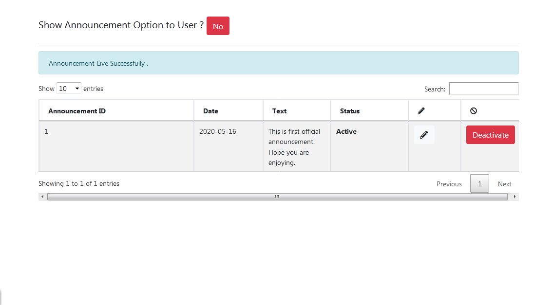Sort by the Status column header

point(349,110)
